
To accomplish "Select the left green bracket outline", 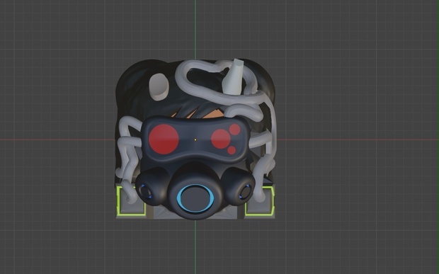I will click(131, 201).
